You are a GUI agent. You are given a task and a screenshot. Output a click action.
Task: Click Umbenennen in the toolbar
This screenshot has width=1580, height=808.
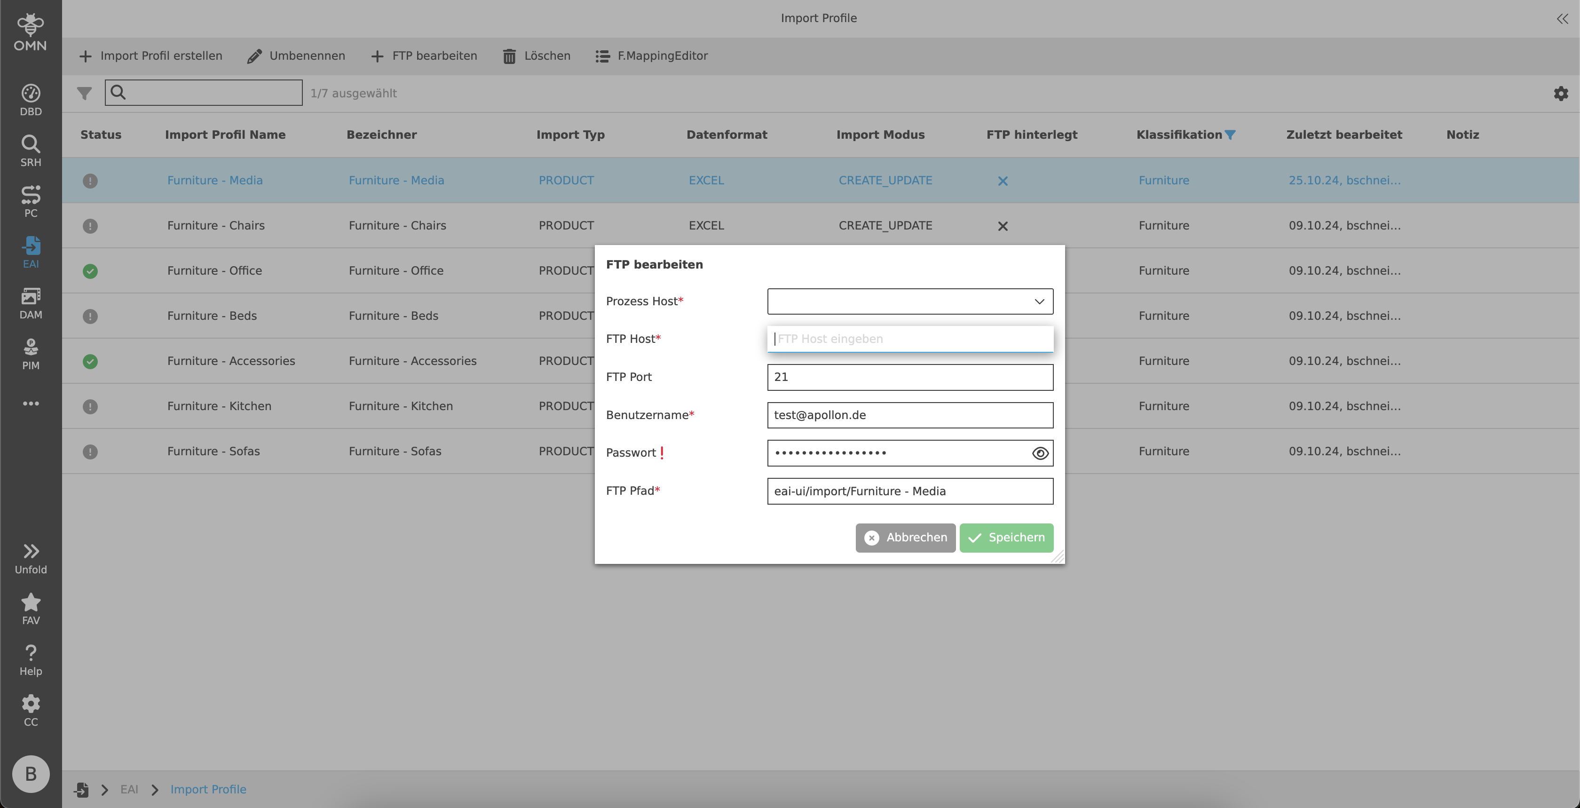(296, 56)
